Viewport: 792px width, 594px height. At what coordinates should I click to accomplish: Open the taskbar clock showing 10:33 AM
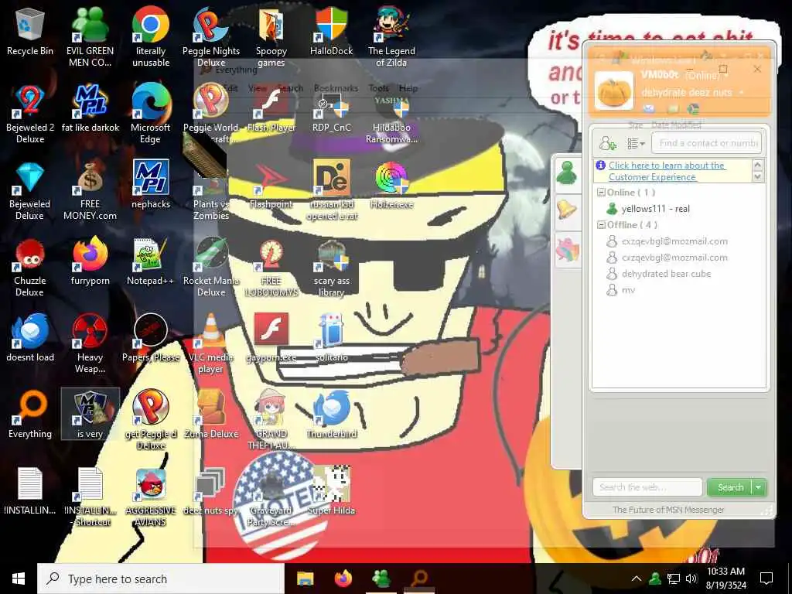point(725,579)
